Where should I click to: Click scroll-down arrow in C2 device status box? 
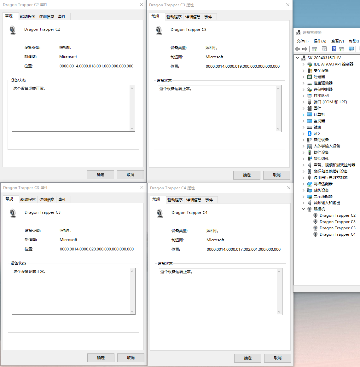pyautogui.click(x=132, y=129)
